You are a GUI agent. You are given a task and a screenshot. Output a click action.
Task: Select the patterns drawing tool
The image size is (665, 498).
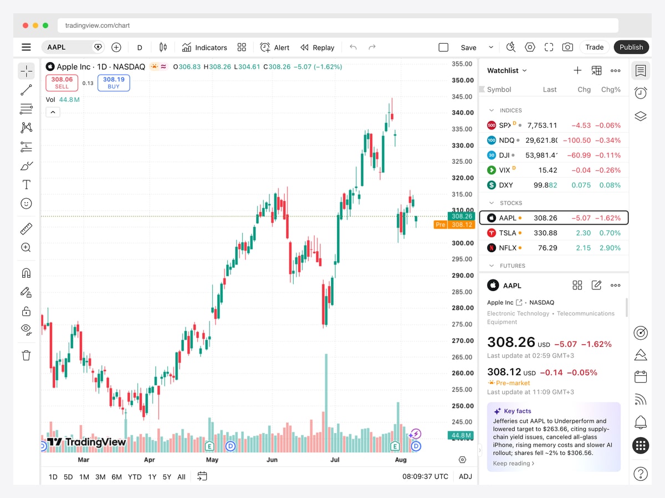[x=26, y=127]
